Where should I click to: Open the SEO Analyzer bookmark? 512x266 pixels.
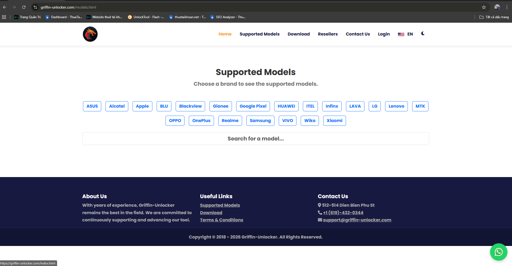coord(228,17)
